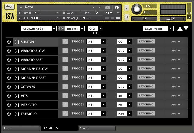Expand ADV options for VIBRATO FAST

click(x=176, y=60)
